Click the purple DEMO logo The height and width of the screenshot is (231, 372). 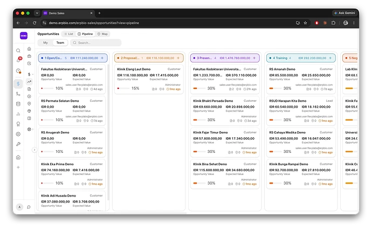click(x=24, y=36)
